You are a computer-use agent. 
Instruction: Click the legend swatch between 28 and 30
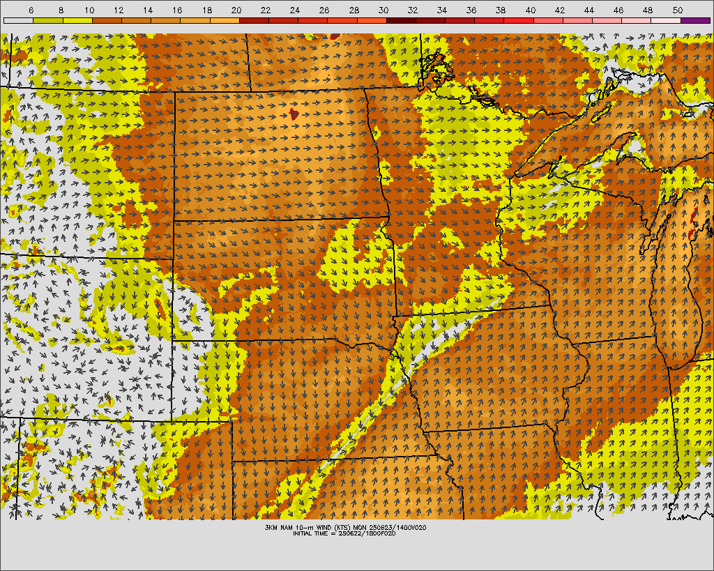tap(372, 20)
